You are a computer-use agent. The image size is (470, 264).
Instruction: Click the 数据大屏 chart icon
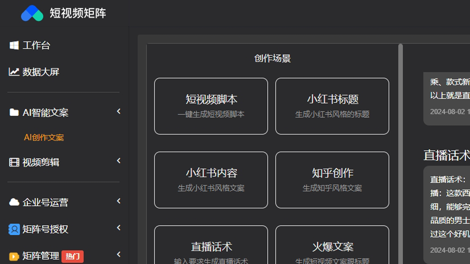(14, 72)
